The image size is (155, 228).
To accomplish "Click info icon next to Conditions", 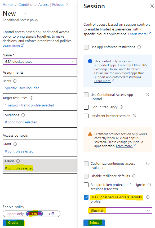I will pos(23,115).
